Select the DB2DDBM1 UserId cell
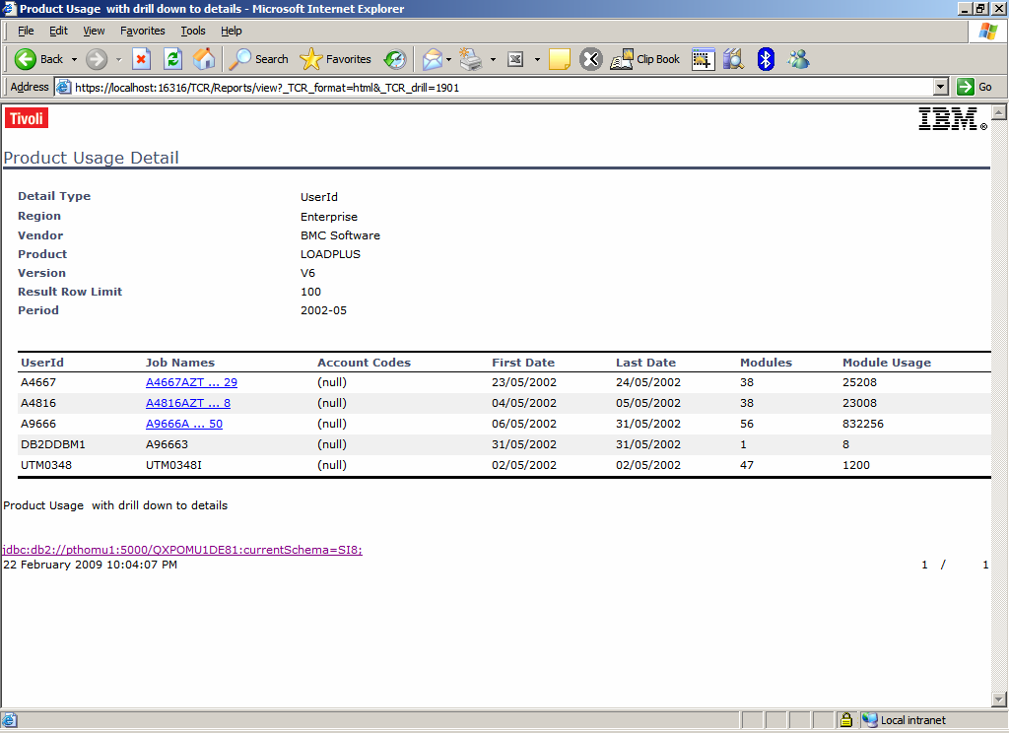 [53, 444]
